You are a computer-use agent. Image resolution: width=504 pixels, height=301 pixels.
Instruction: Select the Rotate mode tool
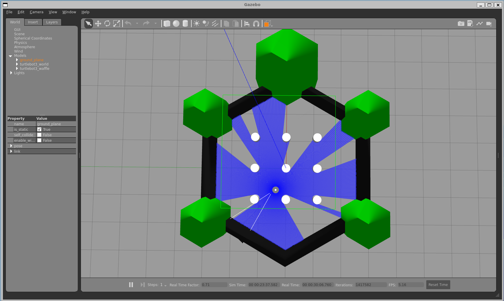coord(107,23)
